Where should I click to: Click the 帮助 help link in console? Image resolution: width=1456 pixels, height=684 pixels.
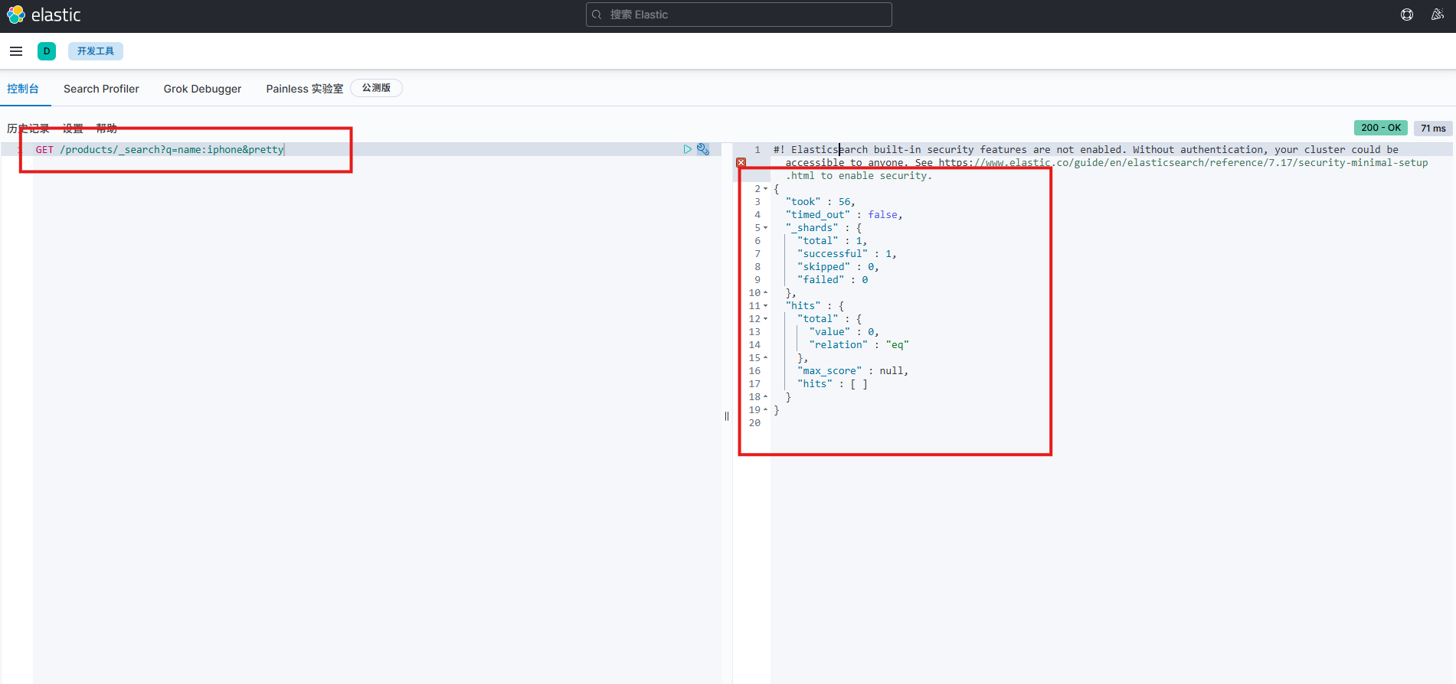(106, 128)
